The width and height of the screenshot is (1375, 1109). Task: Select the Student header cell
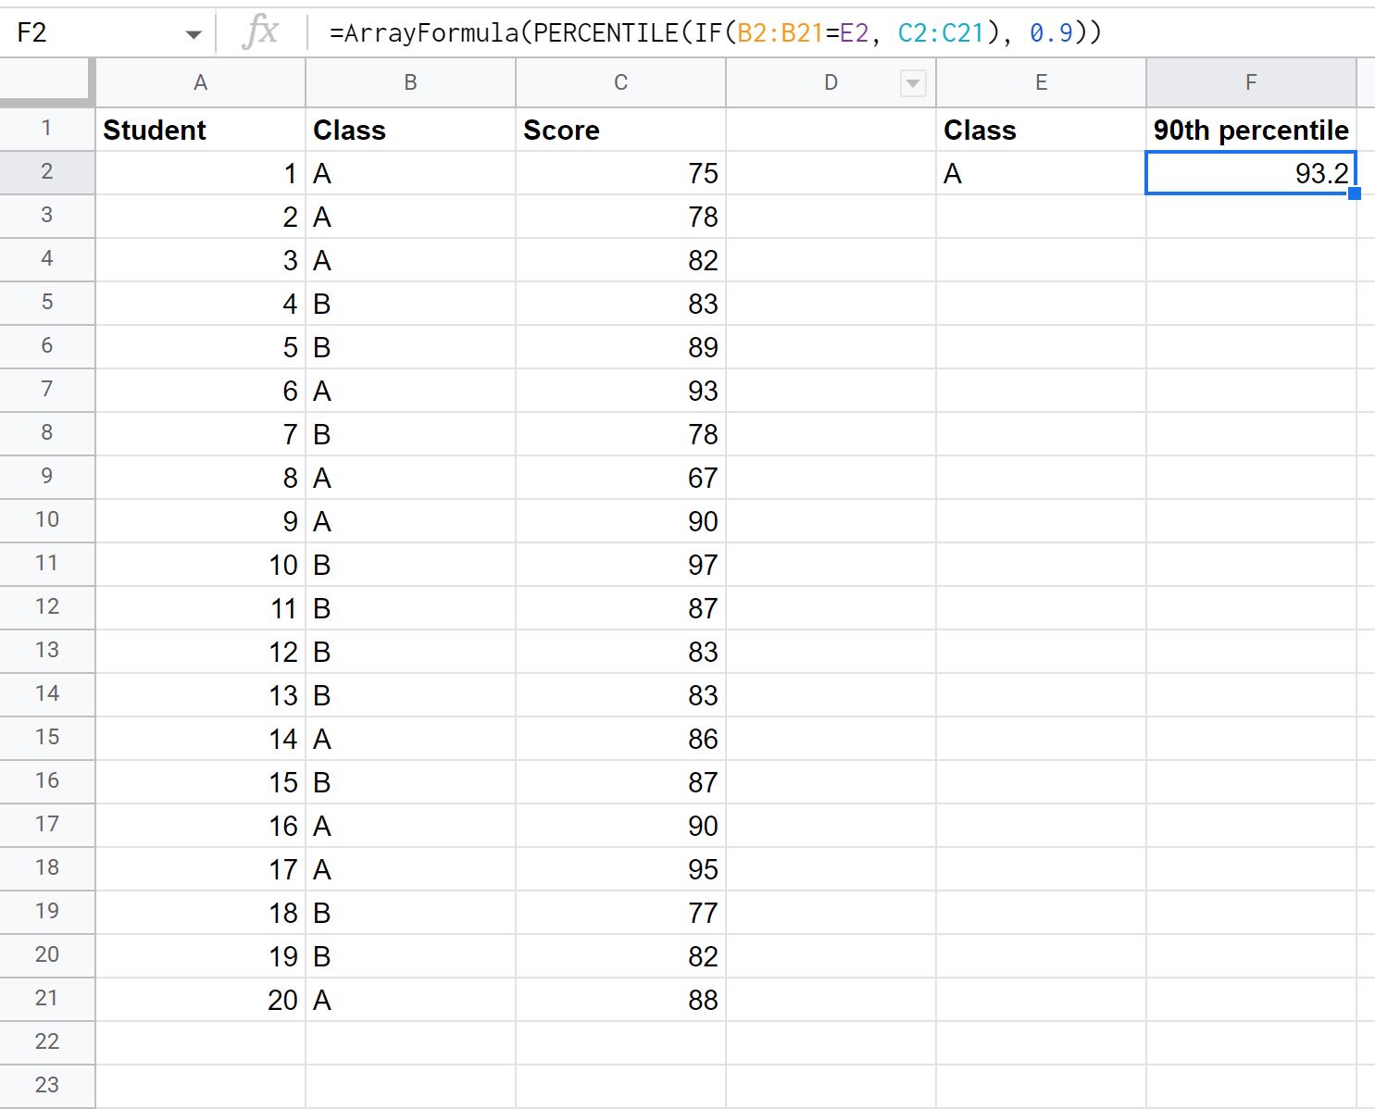click(200, 130)
